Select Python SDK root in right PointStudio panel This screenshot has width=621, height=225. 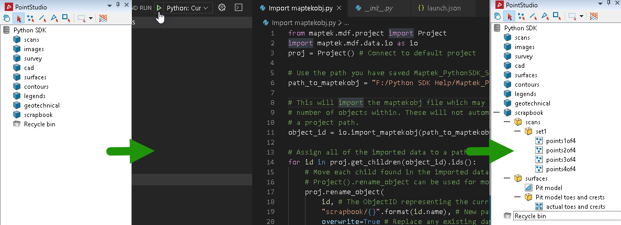(521, 28)
